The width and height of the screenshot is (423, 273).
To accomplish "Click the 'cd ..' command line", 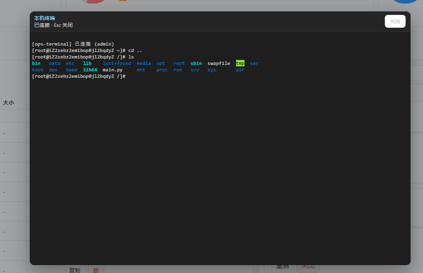I will pos(87,51).
